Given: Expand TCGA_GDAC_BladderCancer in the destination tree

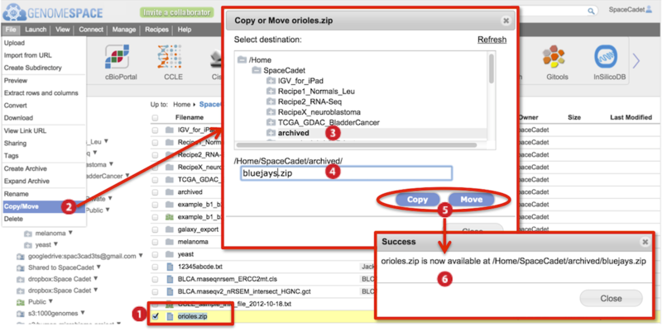Looking at the screenshot, I should point(271,122).
